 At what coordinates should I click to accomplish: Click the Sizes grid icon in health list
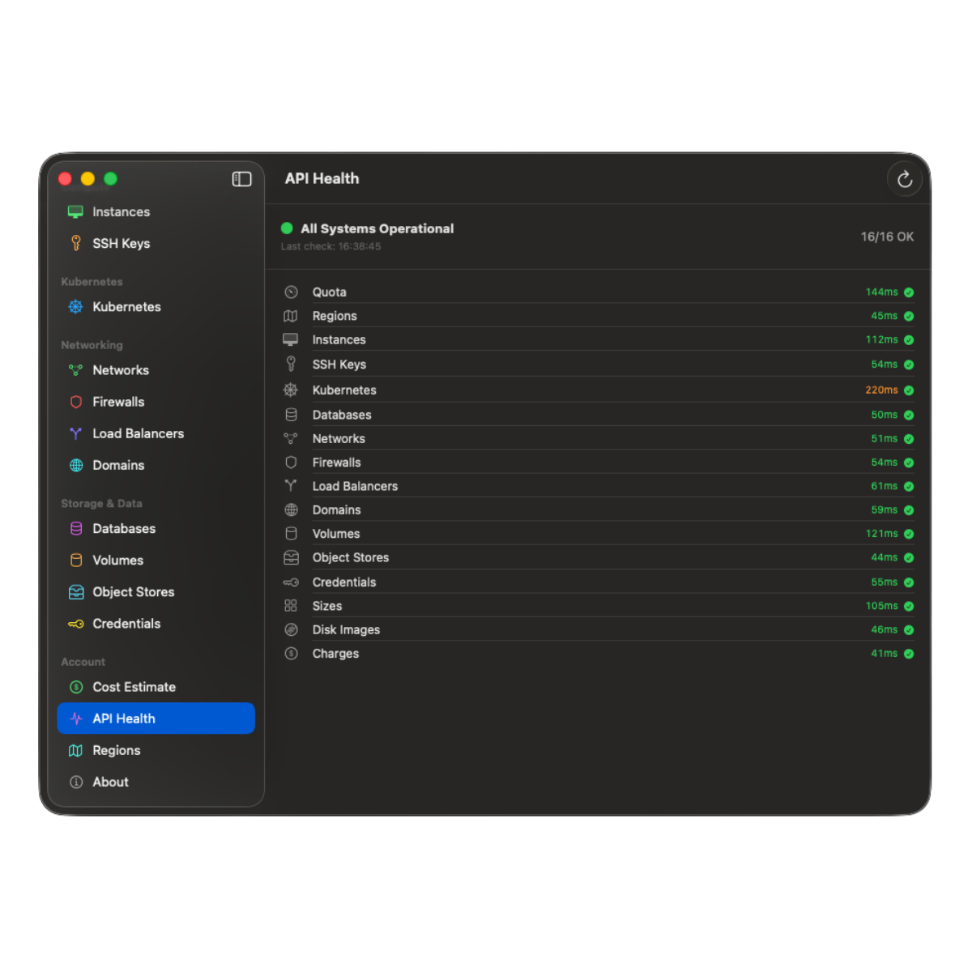(x=291, y=606)
